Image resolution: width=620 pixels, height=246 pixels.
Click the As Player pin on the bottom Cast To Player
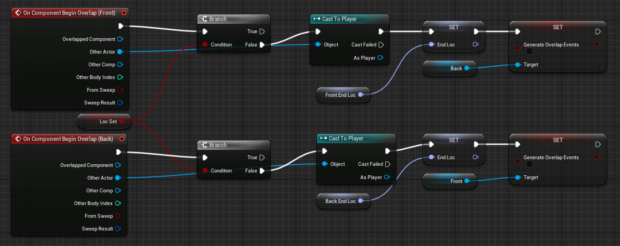pyautogui.click(x=387, y=177)
